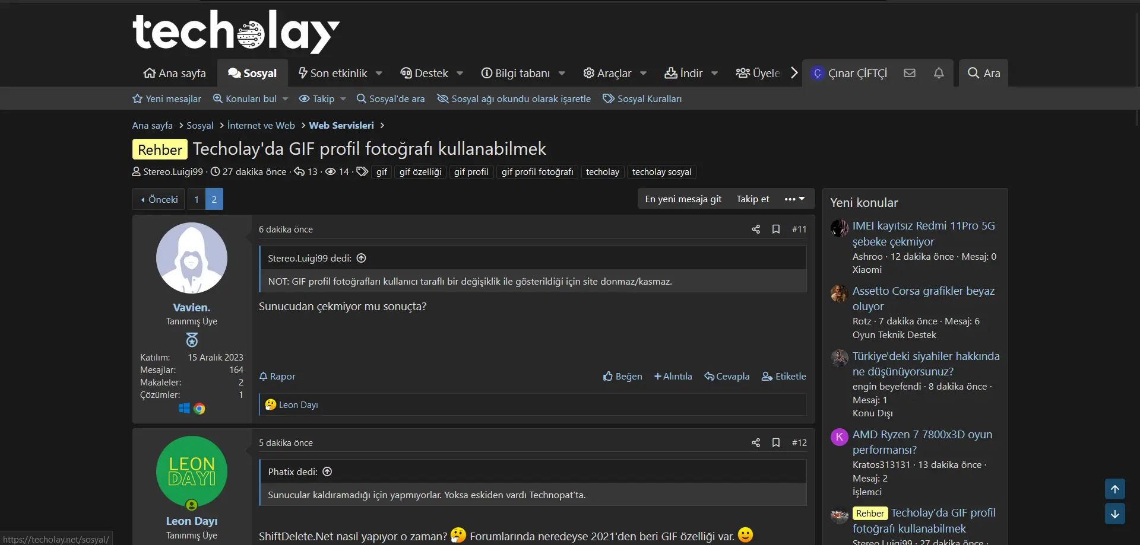1140x545 pixels.
Task: Click Web Servisleri breadcrumb
Action: point(341,125)
